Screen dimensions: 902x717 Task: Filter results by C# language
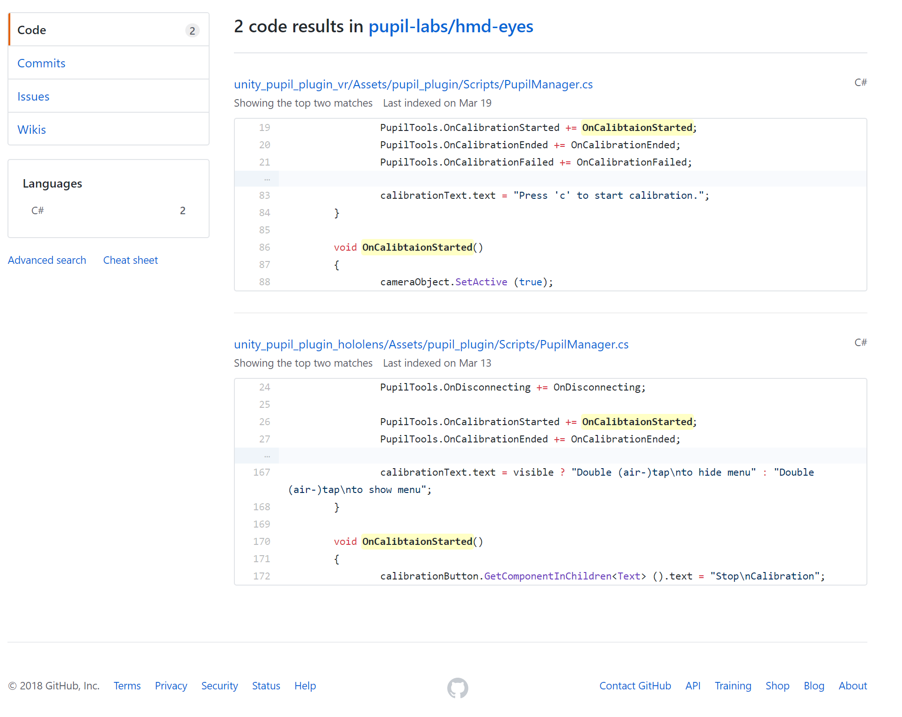click(109, 210)
